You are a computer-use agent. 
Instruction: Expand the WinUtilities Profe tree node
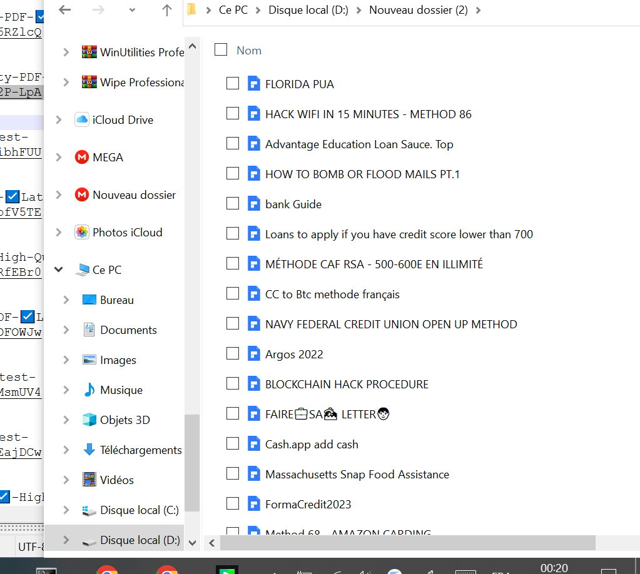click(x=66, y=53)
